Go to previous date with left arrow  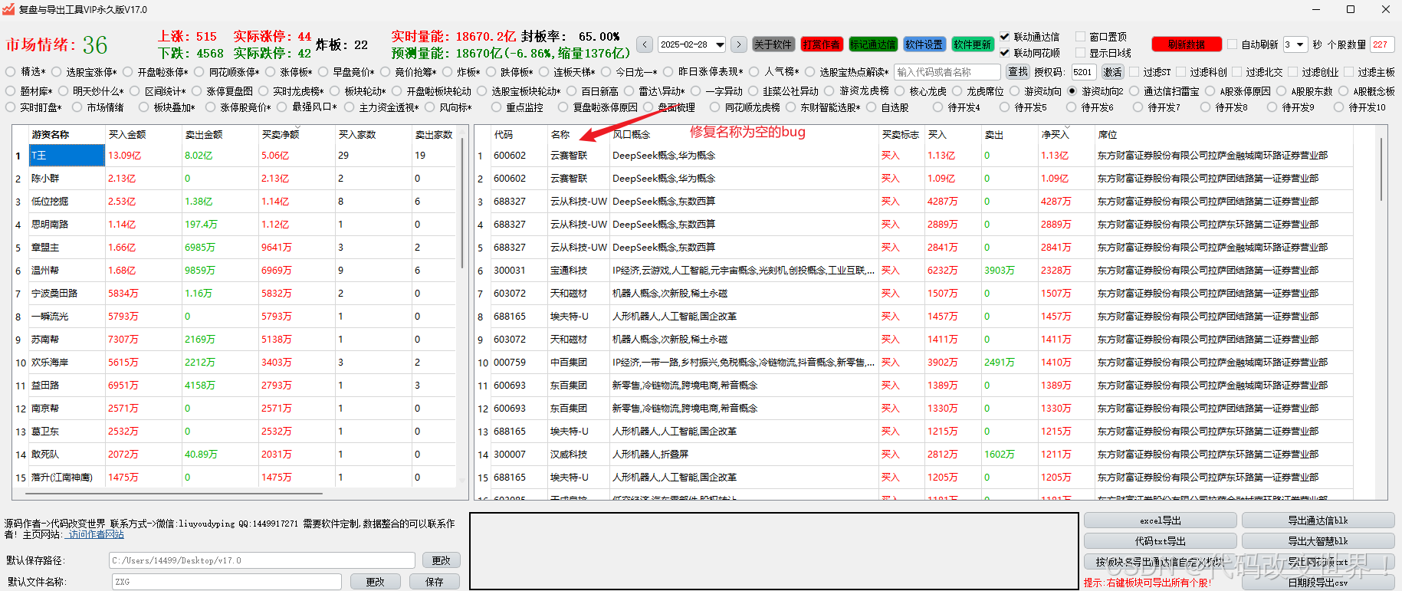[645, 44]
